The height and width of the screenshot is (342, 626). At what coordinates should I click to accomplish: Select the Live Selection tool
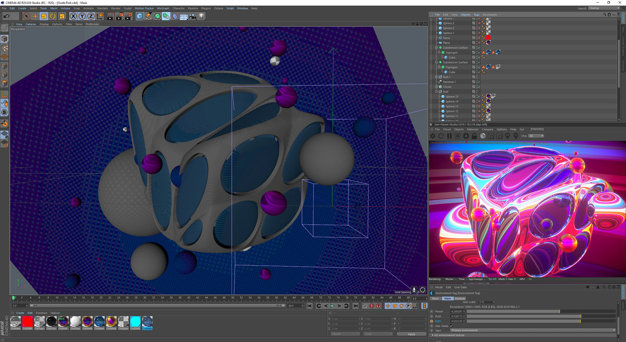[26, 16]
